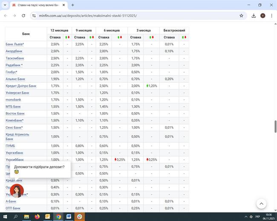Reload the minfin.com.ua page
This screenshot has height=221, width=277.
coord(23,16)
